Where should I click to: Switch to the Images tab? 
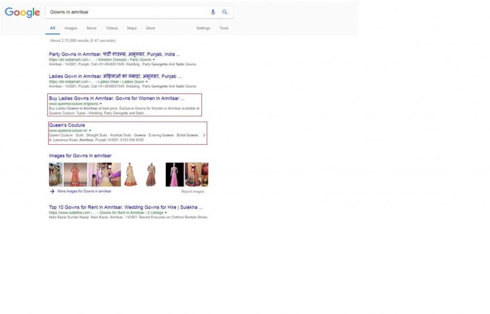coord(71,28)
